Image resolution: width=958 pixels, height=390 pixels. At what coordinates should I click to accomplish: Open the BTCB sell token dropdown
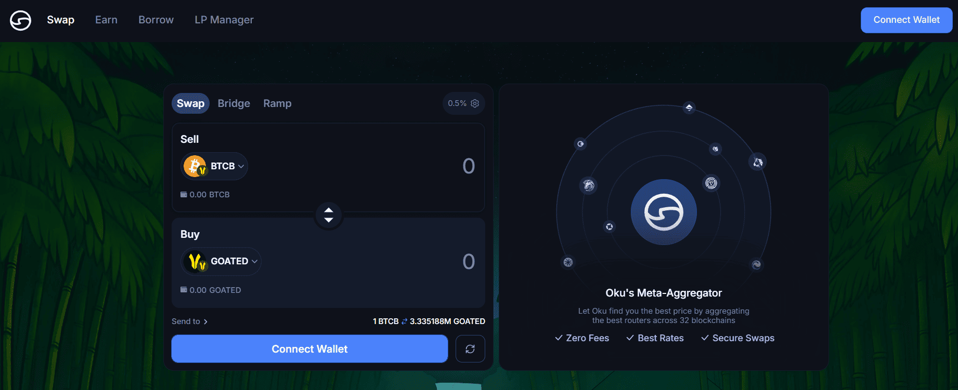tap(214, 166)
